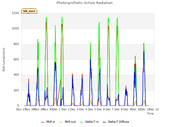This screenshot has height=127, width=170.
Task: Click the 1200 y-axis tick label
Action: click(15, 13)
